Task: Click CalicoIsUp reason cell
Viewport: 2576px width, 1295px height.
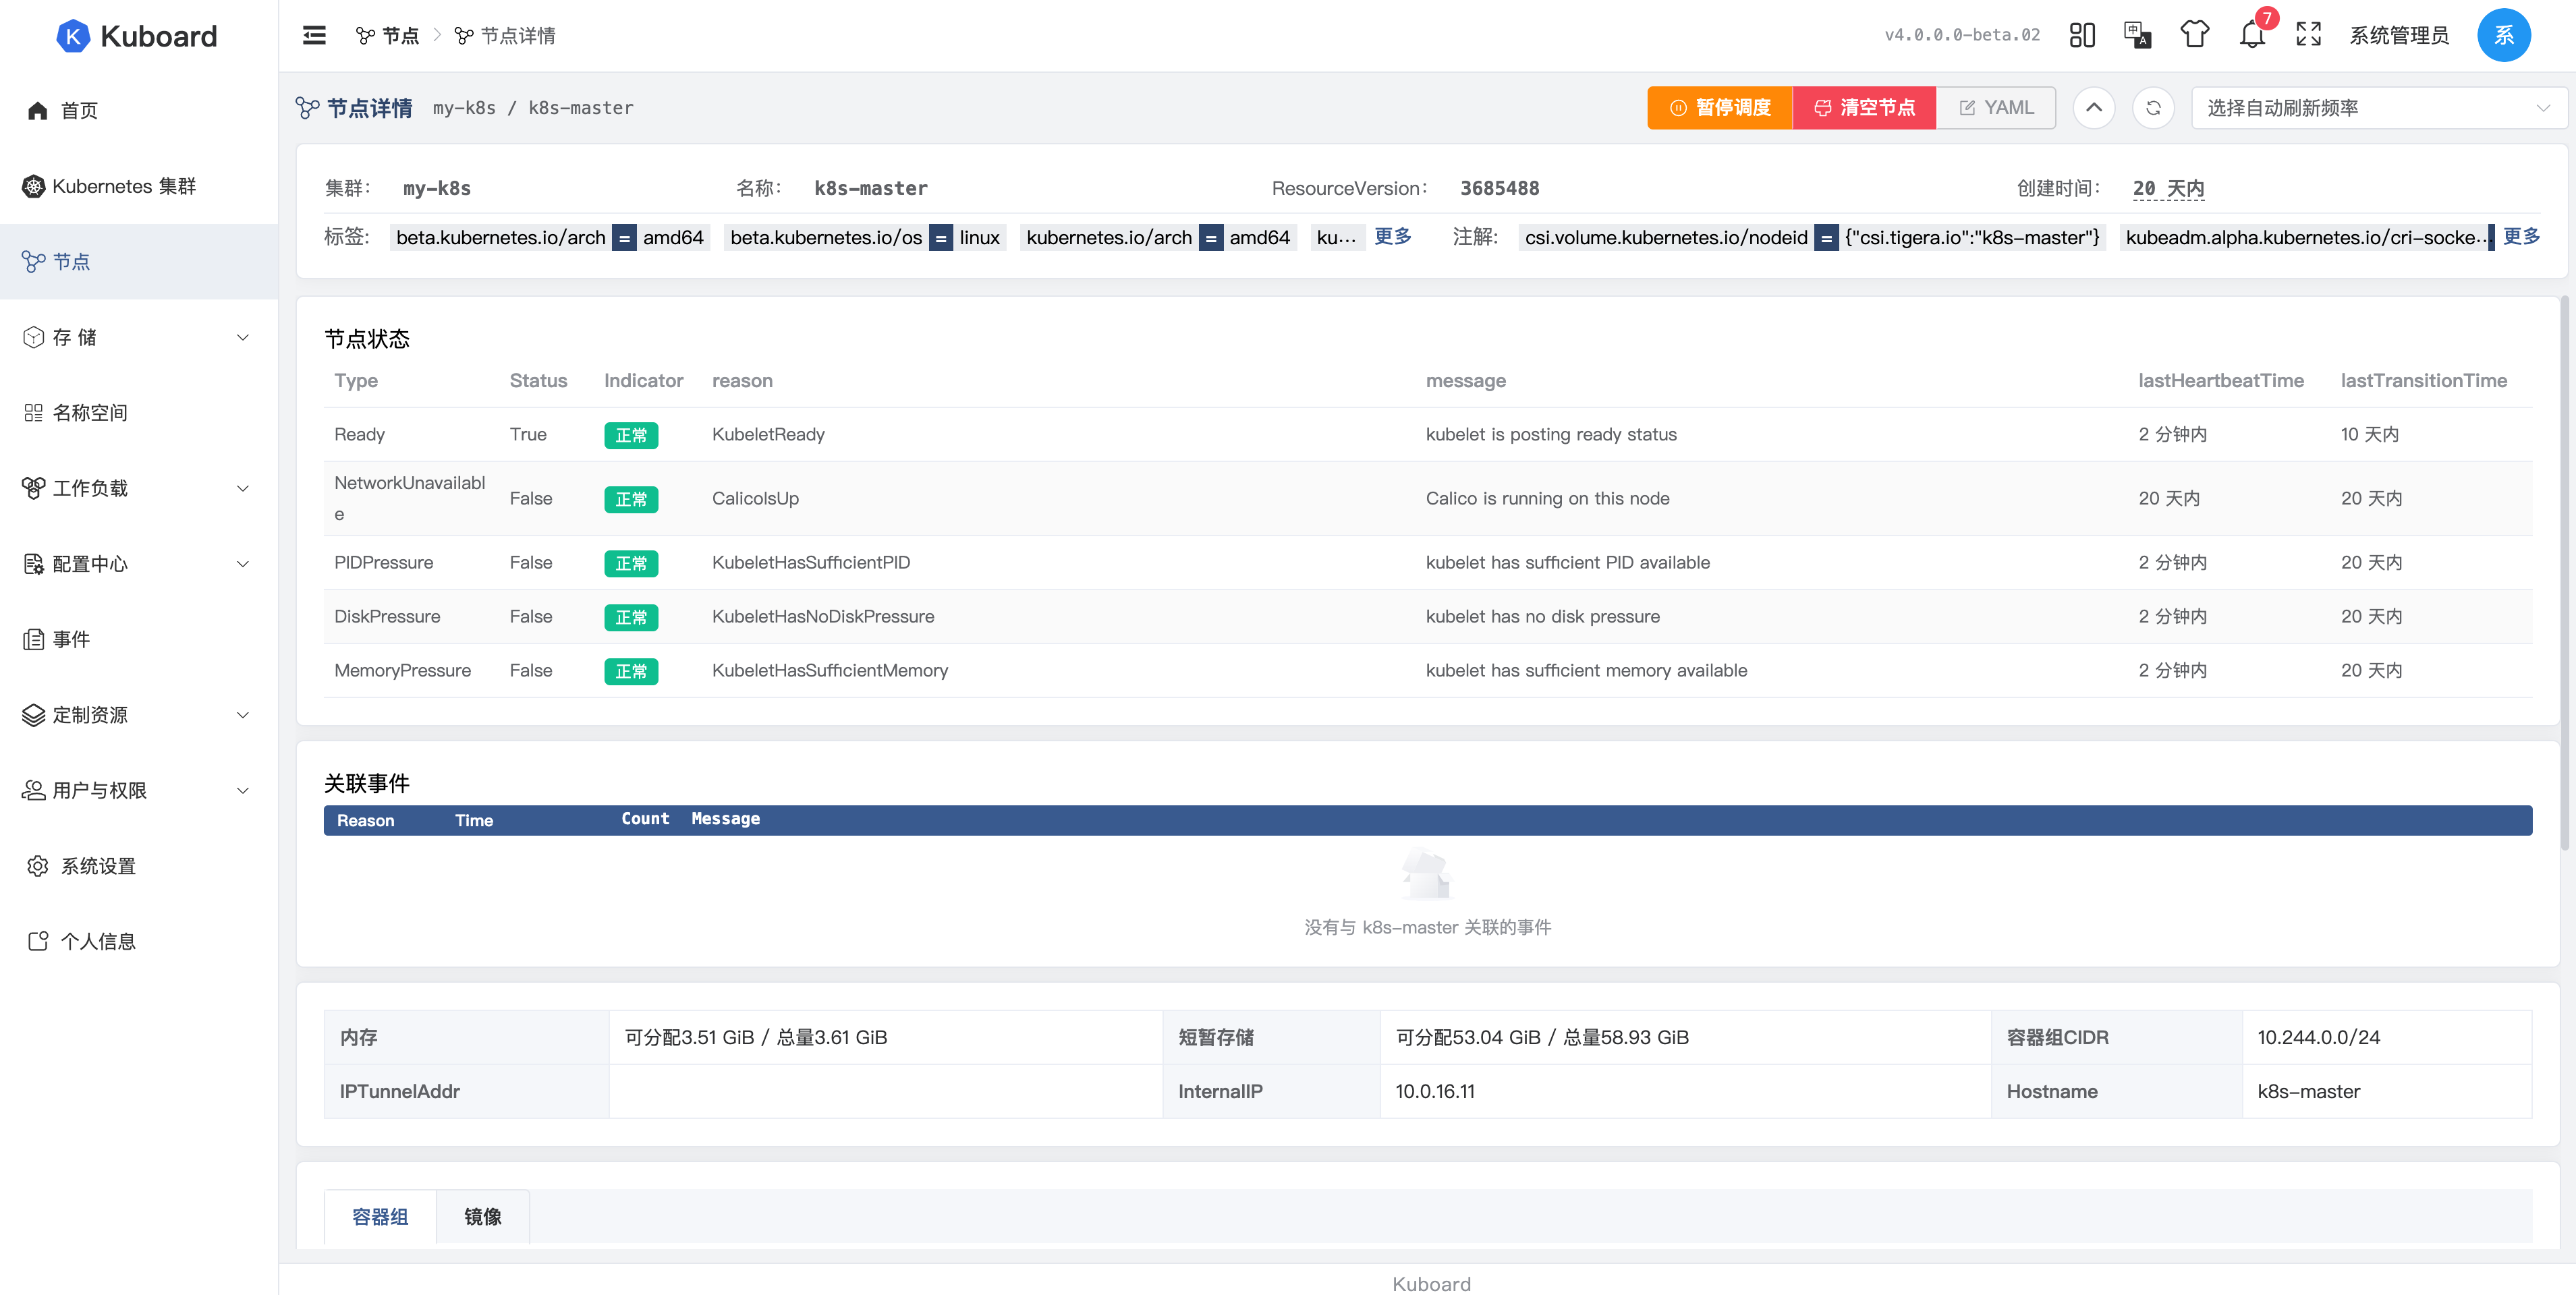Action: [755, 498]
